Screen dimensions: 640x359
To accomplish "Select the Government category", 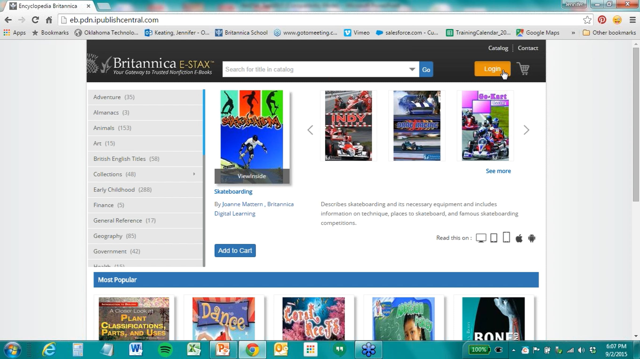I will click(x=145, y=251).
